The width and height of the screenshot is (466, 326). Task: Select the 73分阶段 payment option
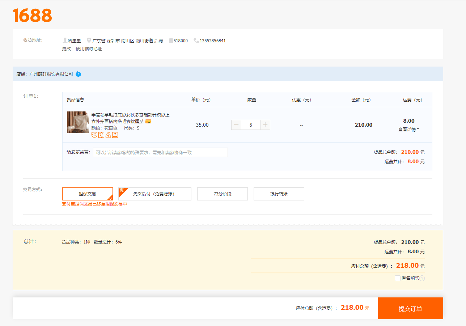tap(222, 194)
